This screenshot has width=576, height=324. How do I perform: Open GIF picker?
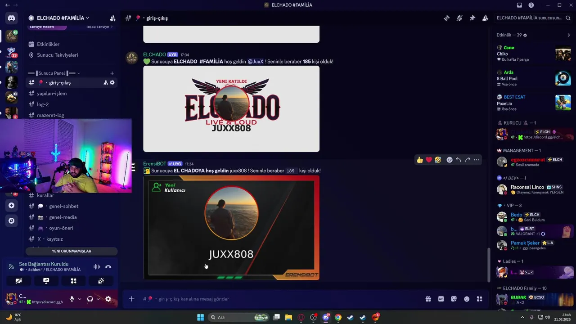click(x=441, y=299)
